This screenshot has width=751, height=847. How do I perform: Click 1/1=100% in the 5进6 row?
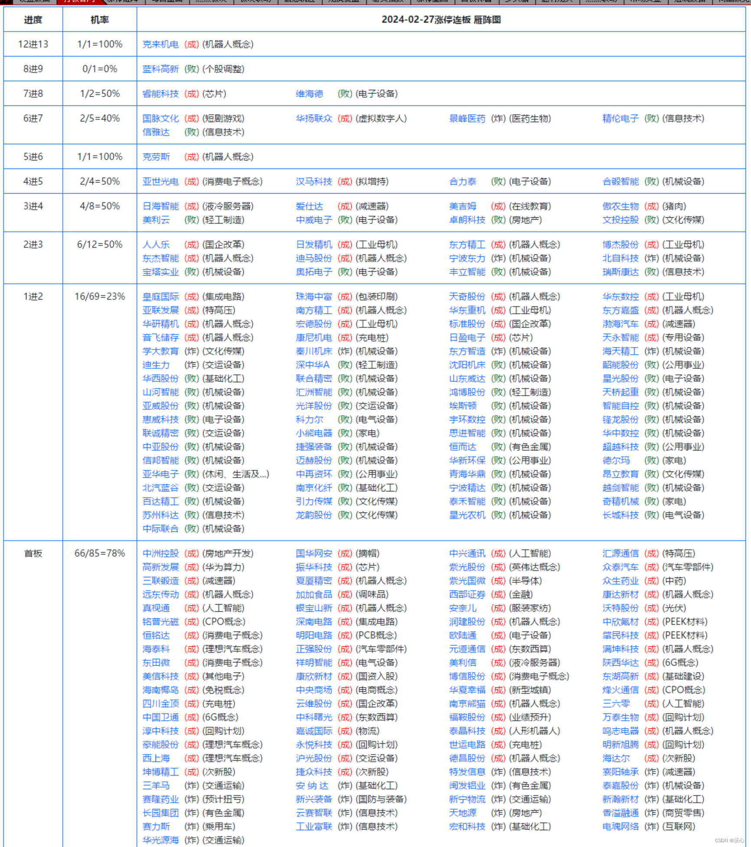[x=100, y=156]
